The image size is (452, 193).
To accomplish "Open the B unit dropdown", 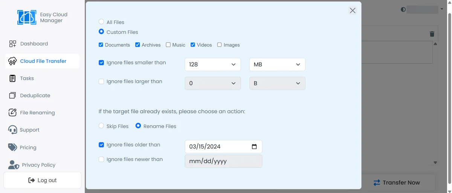I will 277,83.
